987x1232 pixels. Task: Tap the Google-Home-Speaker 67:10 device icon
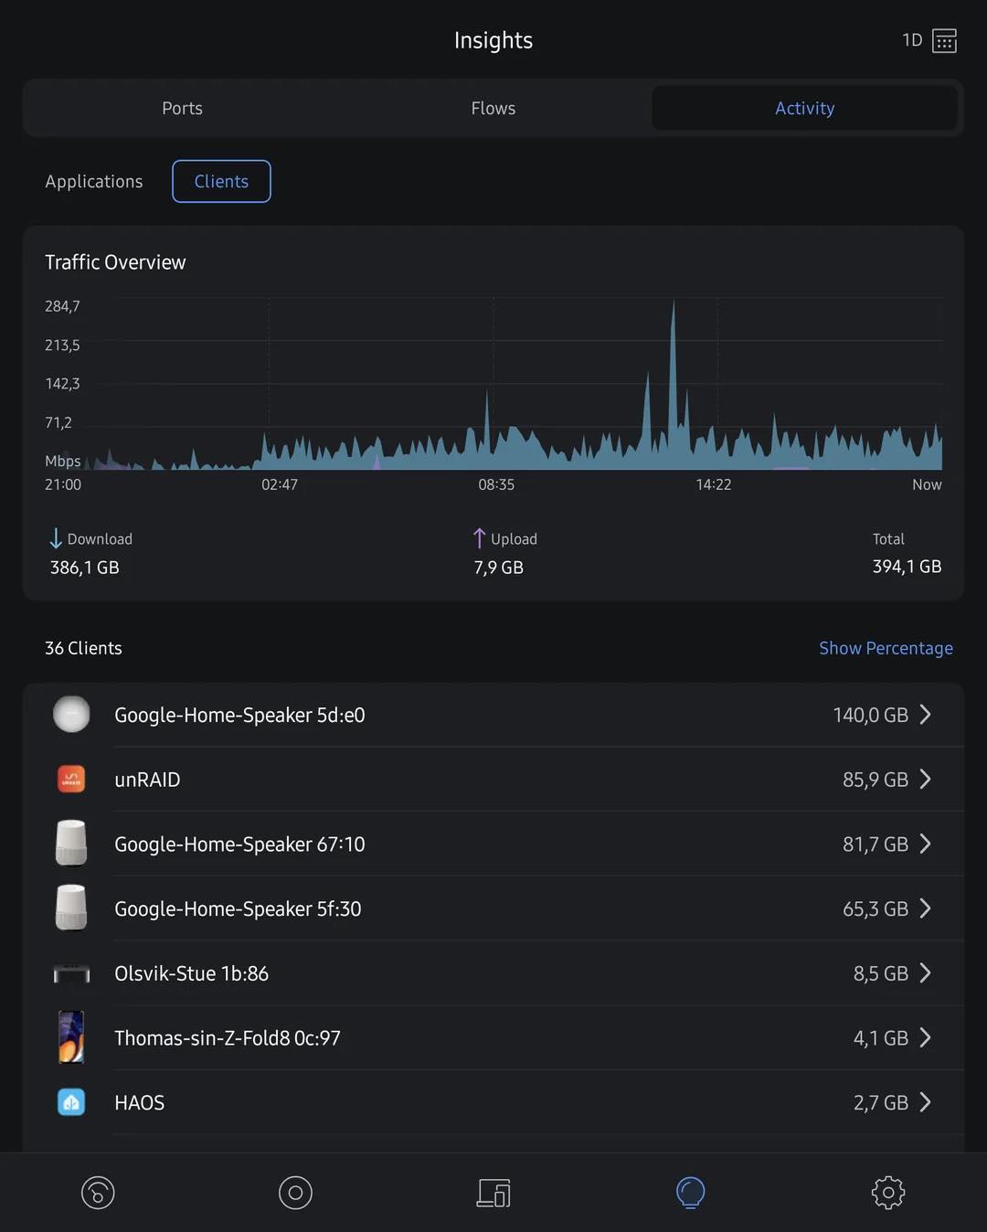click(71, 843)
